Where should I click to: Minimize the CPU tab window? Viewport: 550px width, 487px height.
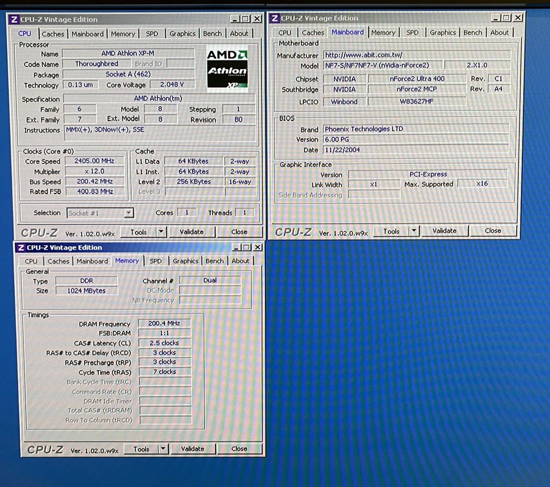click(235, 19)
